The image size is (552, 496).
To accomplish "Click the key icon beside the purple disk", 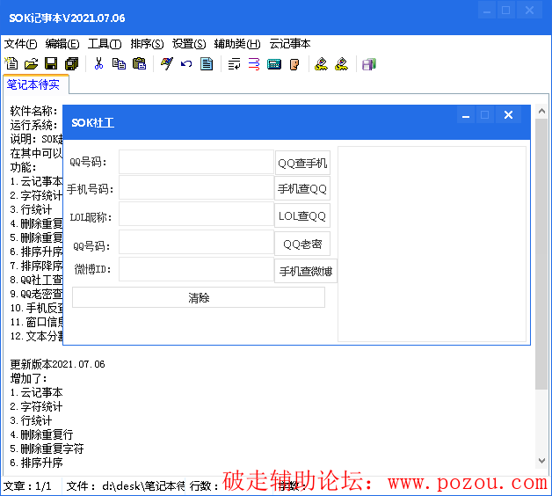I will click(x=341, y=64).
